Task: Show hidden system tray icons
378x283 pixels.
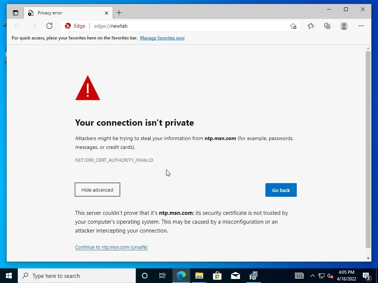Action: tap(312, 276)
